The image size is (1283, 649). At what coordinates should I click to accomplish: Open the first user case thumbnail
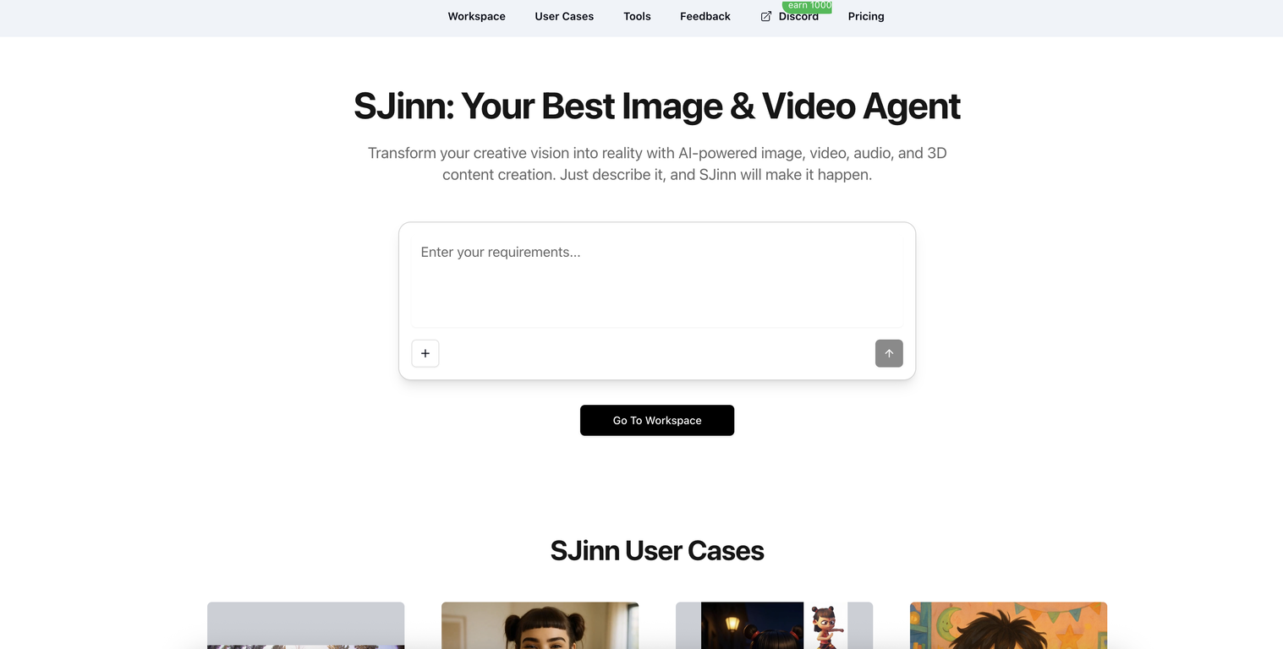(305, 625)
